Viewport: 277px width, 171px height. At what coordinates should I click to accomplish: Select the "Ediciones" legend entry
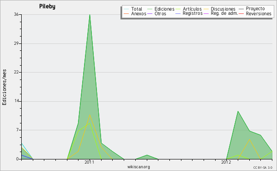(x=164, y=9)
